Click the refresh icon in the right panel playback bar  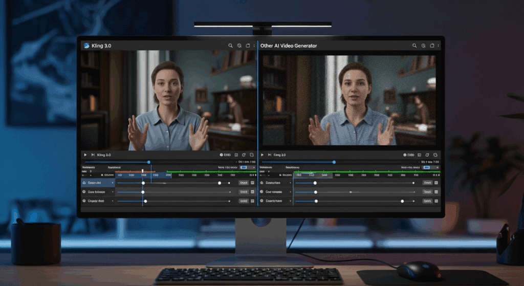tap(427, 155)
